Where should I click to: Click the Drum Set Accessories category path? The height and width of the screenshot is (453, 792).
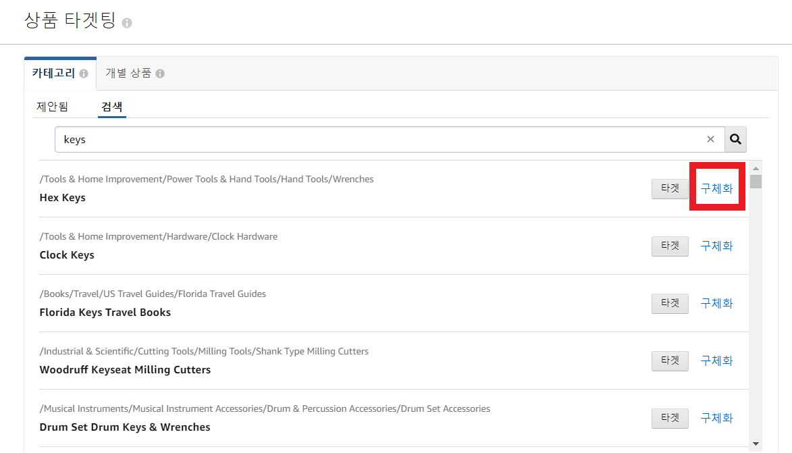coord(265,408)
